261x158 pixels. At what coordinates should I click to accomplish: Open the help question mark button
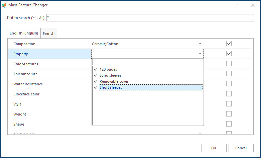(x=237, y=5)
